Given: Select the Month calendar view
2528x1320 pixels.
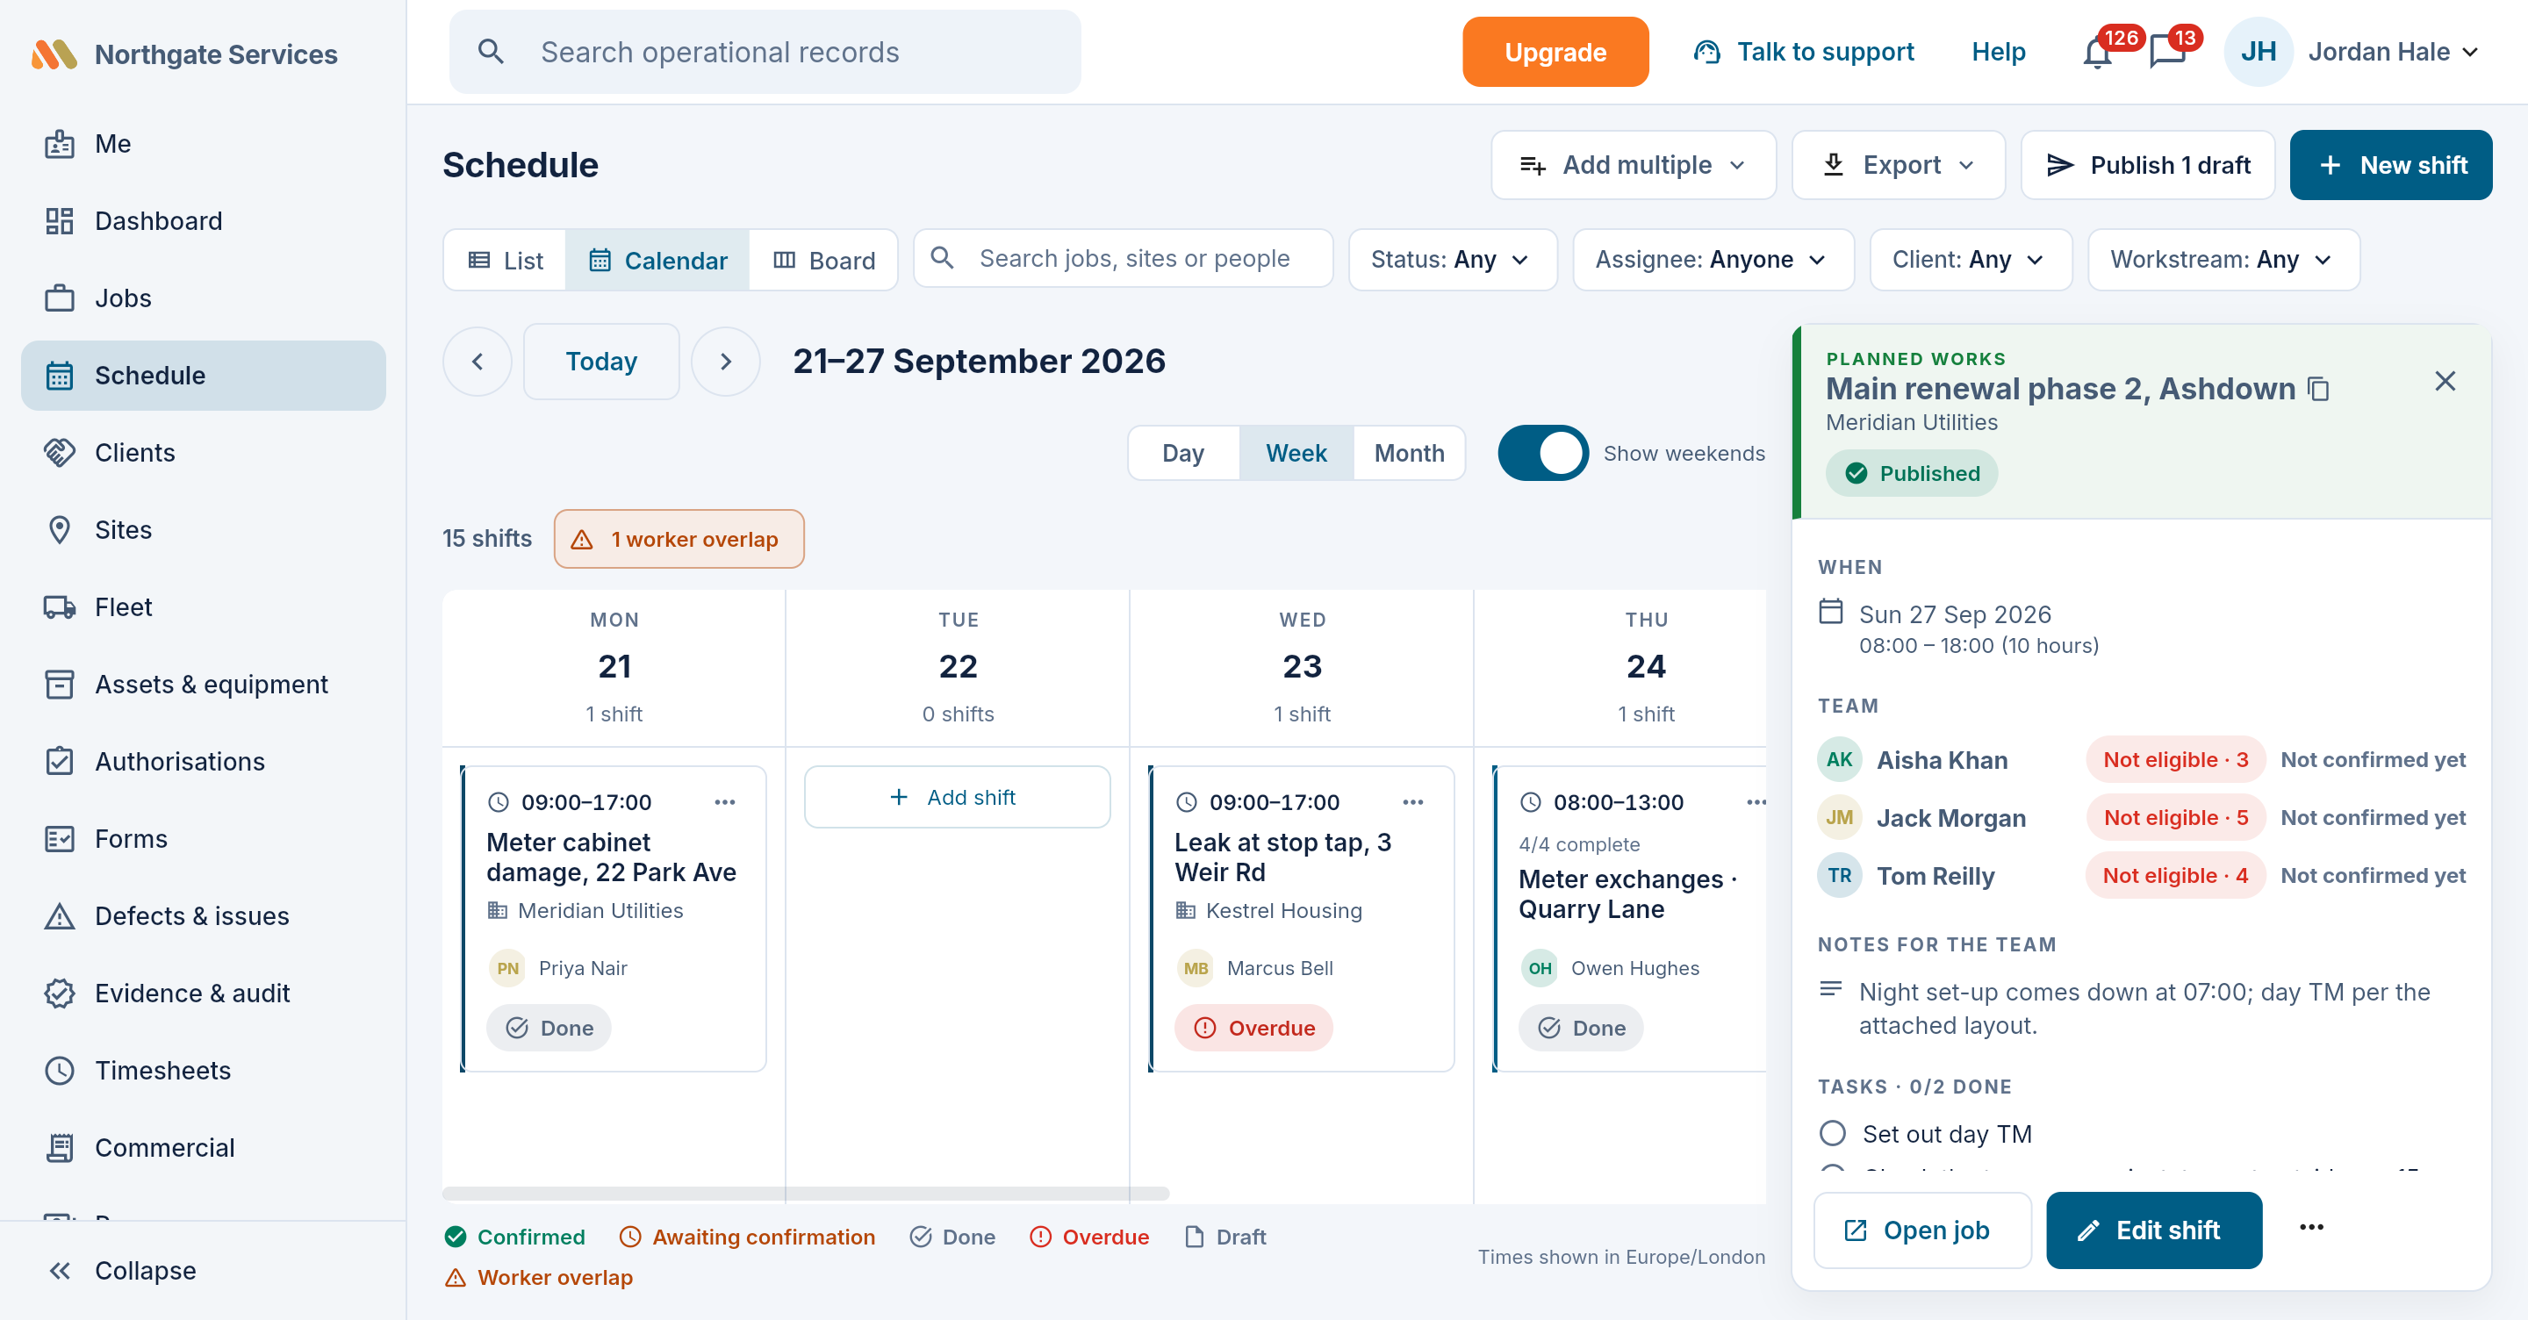Looking at the screenshot, I should [x=1409, y=452].
